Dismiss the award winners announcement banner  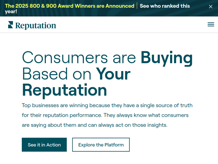pyautogui.click(x=211, y=7)
